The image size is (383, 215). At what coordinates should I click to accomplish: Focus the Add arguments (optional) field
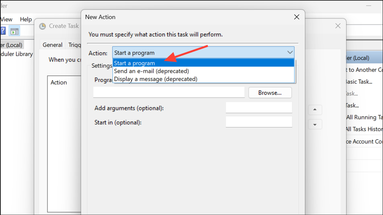coord(259,108)
